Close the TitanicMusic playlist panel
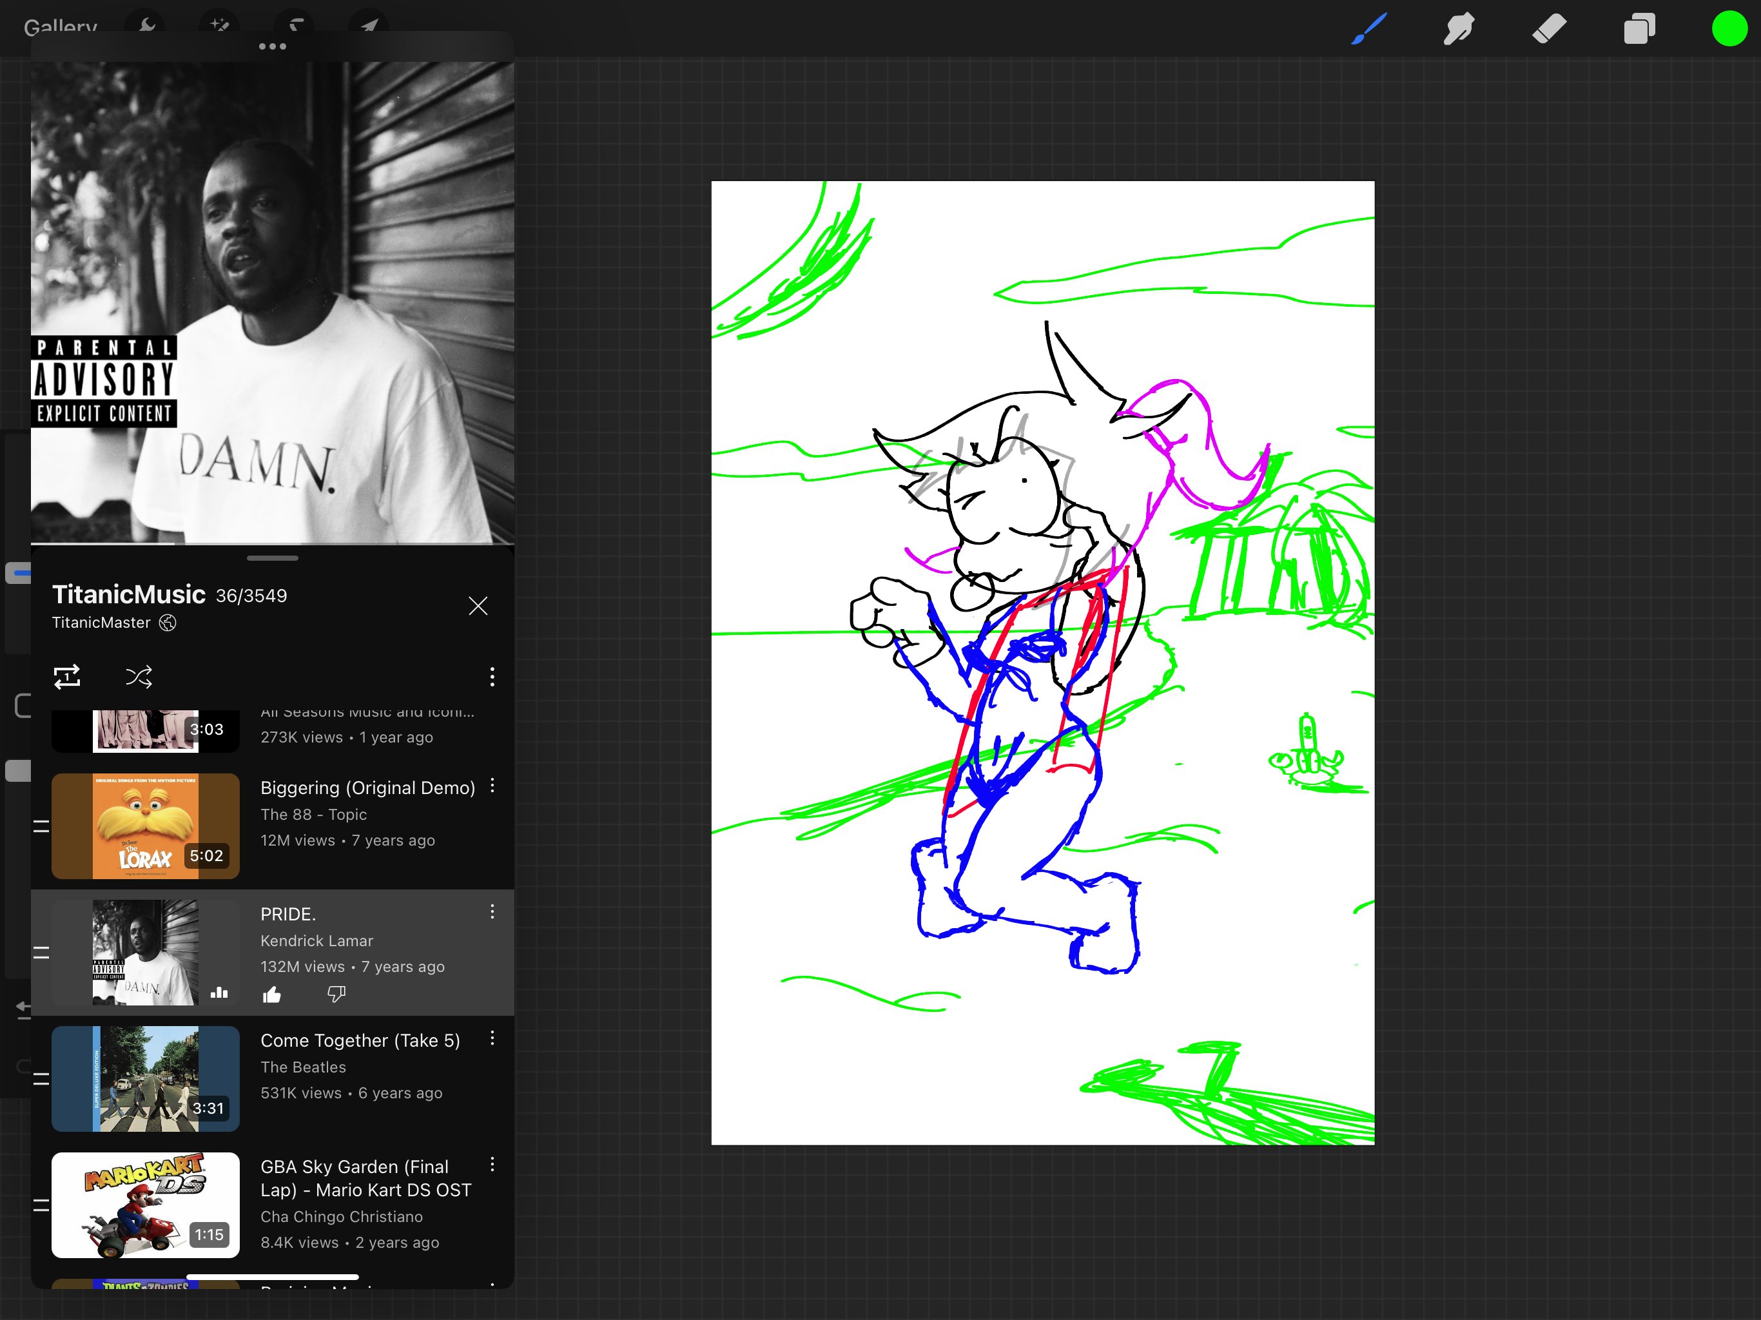This screenshot has width=1761, height=1320. (478, 606)
